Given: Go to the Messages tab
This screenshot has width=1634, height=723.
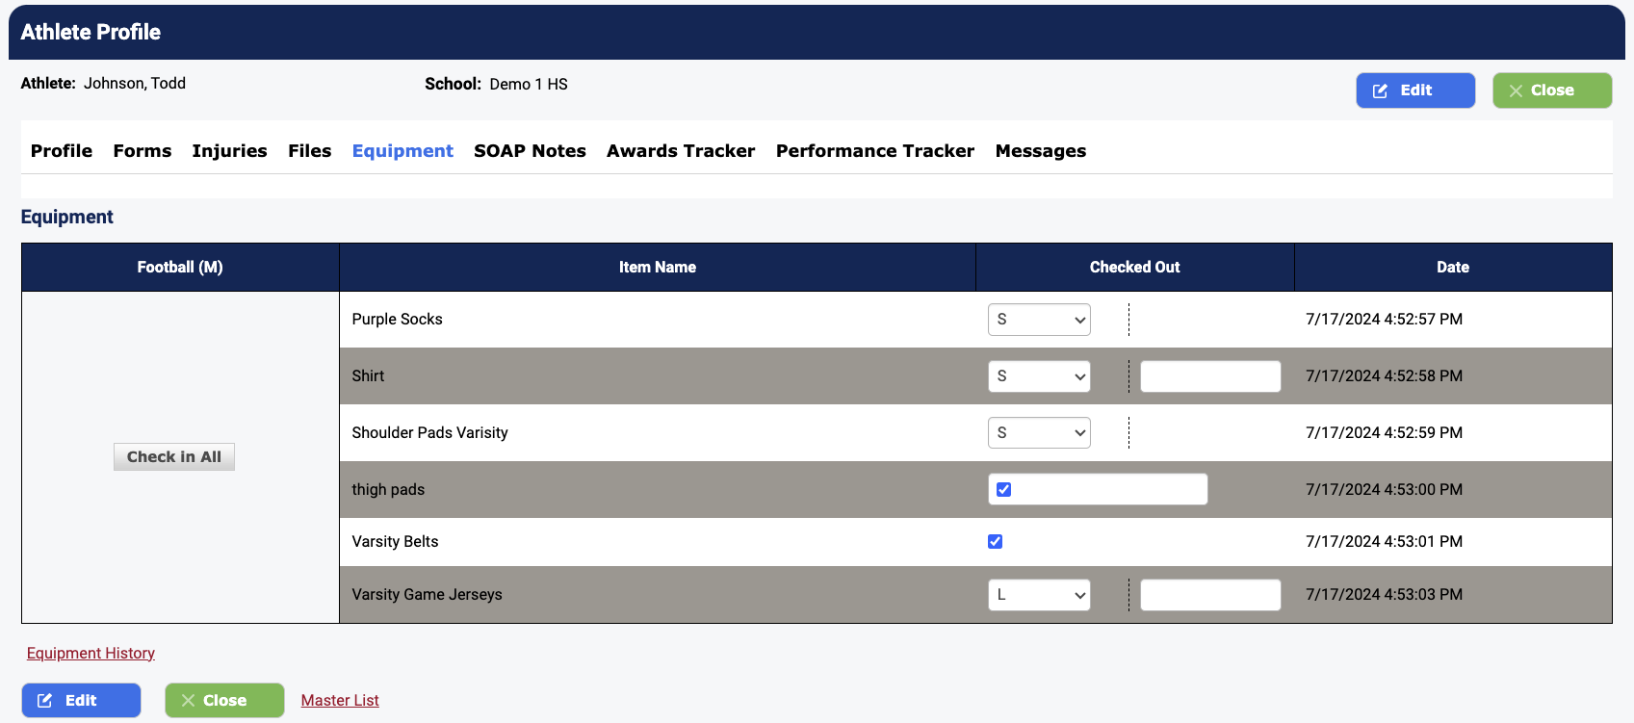Looking at the screenshot, I should pyautogui.click(x=1041, y=151).
